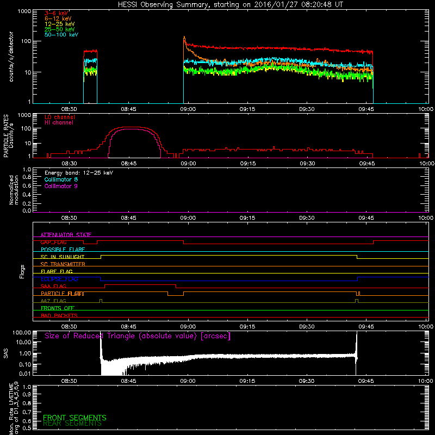Click the HI channel legend label

tap(59, 122)
